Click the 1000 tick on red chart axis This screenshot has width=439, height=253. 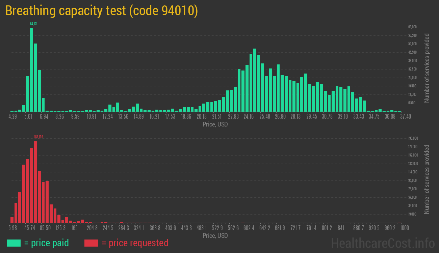(404, 228)
